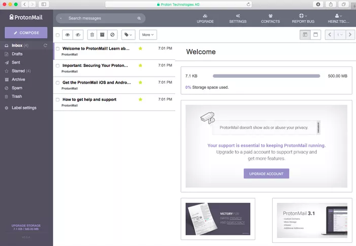Switch to row layout view icon
Image resolution: width=356 pixels, height=246 pixels.
pyautogui.click(x=315, y=35)
